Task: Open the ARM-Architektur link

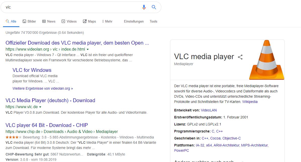Action: (227, 145)
